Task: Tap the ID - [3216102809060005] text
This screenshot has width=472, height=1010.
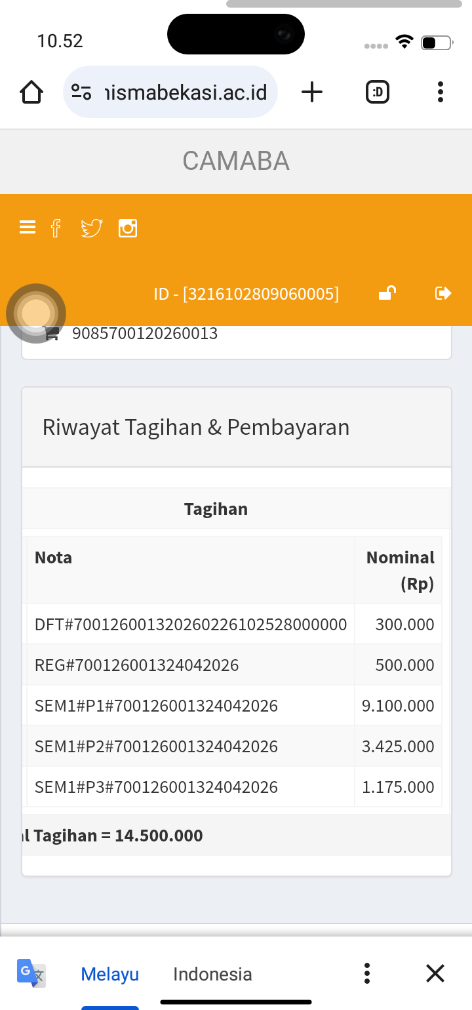Action: [246, 294]
